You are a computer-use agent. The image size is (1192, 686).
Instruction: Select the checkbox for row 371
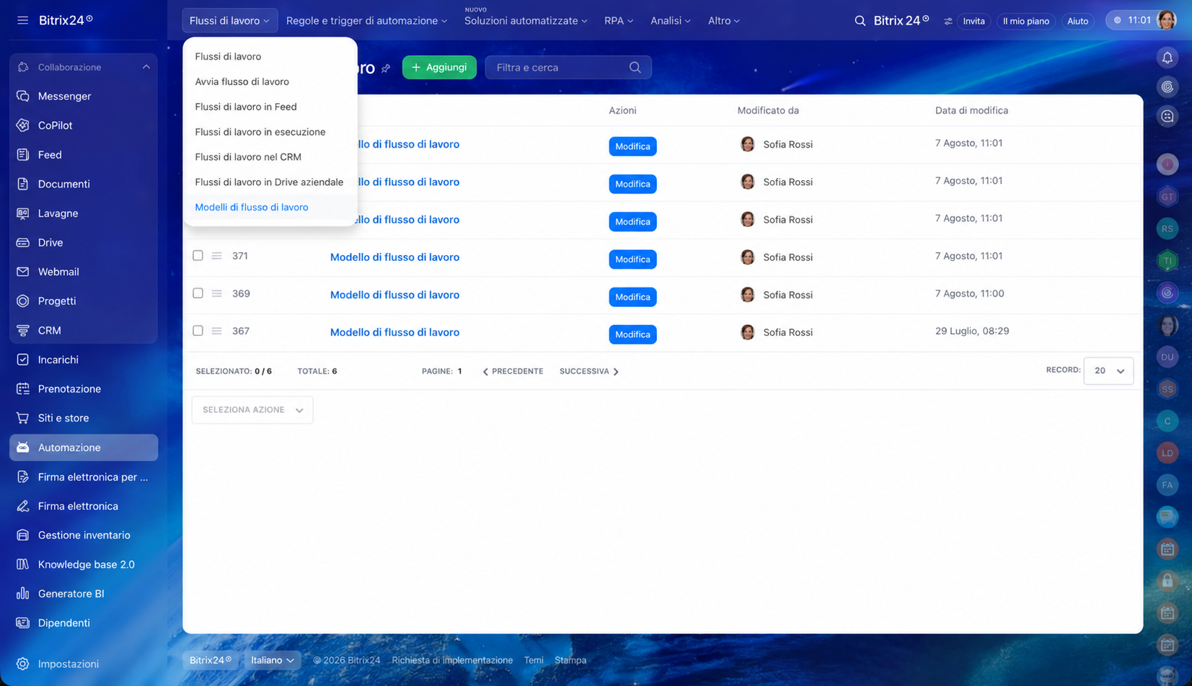click(198, 256)
